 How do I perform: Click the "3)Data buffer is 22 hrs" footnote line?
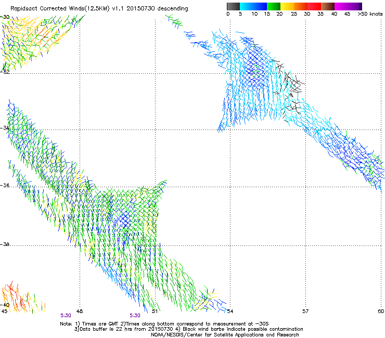pyautogui.click(x=188, y=329)
